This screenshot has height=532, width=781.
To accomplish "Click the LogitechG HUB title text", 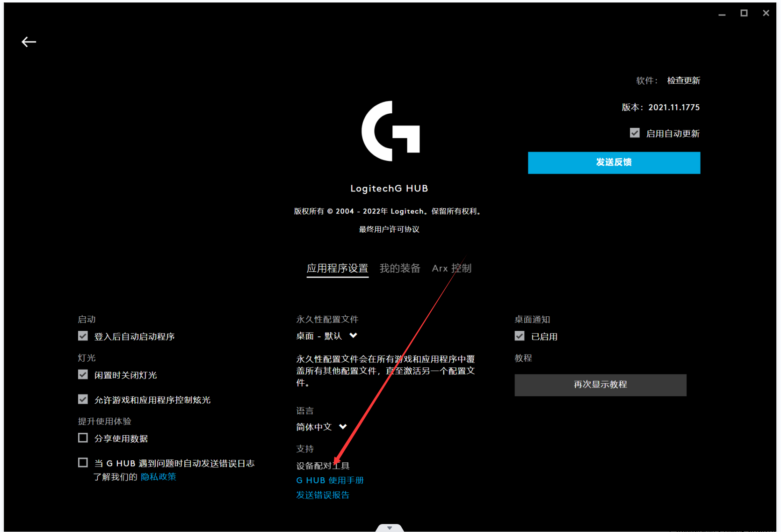I will (389, 189).
